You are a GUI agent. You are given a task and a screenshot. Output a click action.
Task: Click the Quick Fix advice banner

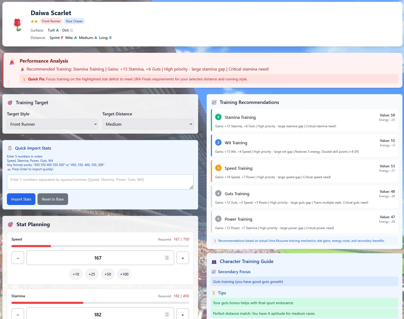click(209, 79)
